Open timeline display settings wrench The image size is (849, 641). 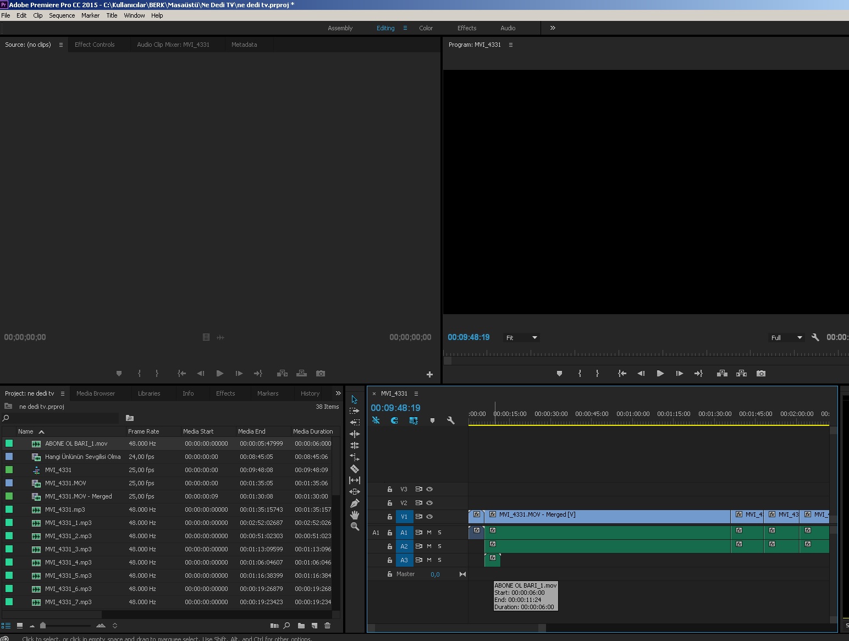[451, 421]
